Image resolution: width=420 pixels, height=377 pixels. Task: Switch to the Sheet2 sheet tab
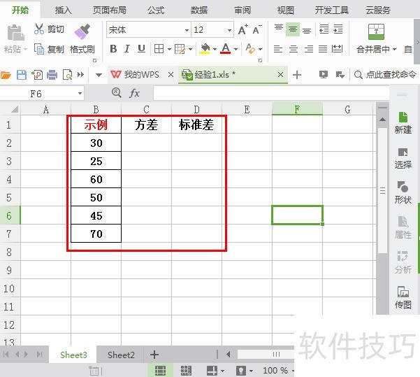[x=121, y=355]
